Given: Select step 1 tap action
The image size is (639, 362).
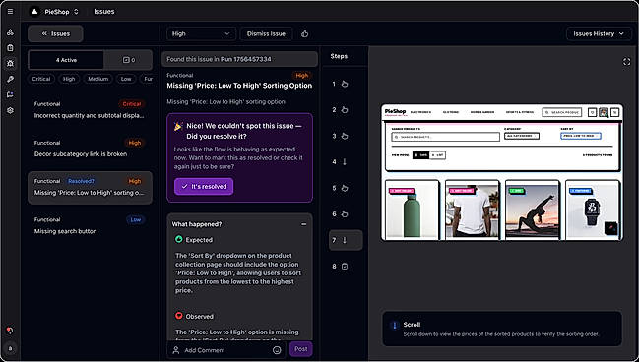Looking at the screenshot, I should click(x=346, y=84).
